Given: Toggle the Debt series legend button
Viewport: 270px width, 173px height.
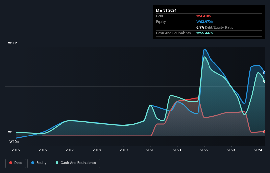Looking at the screenshot, I should (x=16, y=163).
